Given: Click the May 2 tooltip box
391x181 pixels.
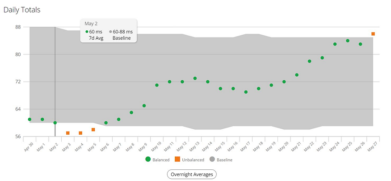Looking at the screenshot, I should click(x=109, y=30).
